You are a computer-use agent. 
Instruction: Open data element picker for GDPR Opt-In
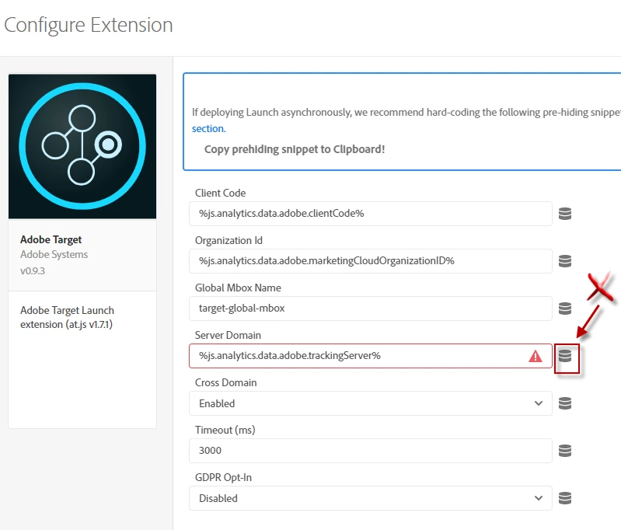pyautogui.click(x=565, y=498)
